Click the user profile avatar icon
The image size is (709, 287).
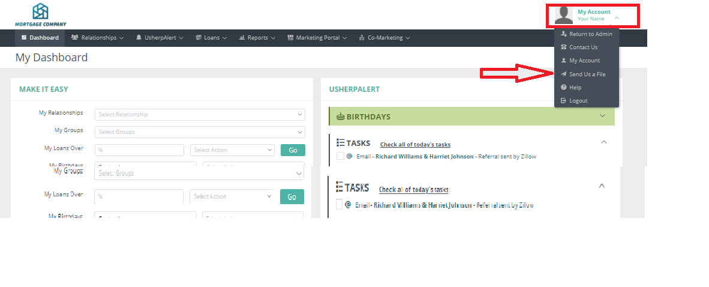(x=564, y=15)
